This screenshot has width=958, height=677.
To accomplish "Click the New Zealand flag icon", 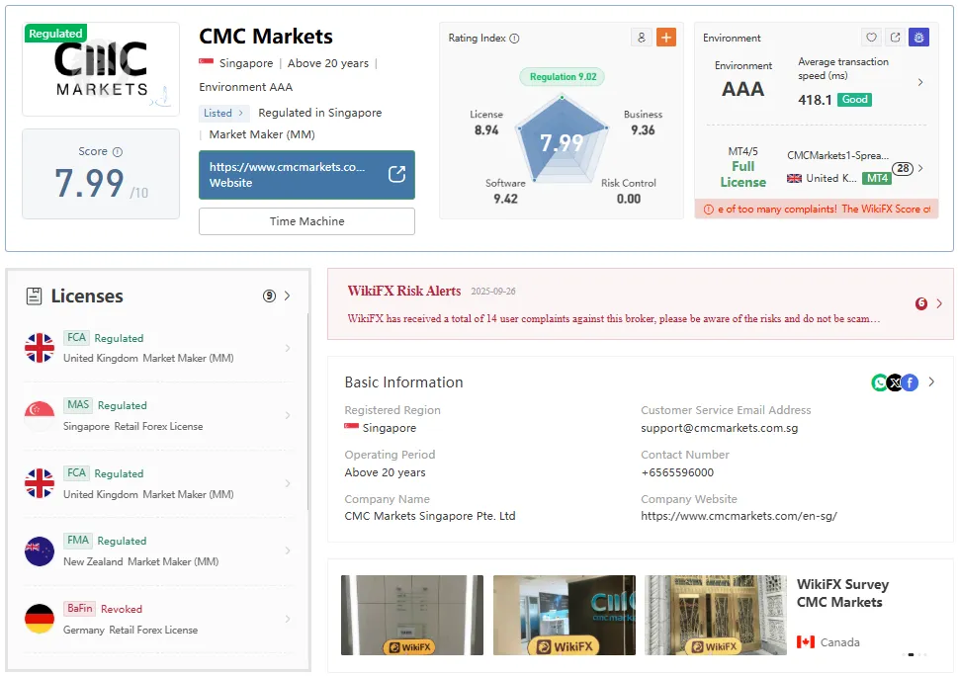I will 40,551.
